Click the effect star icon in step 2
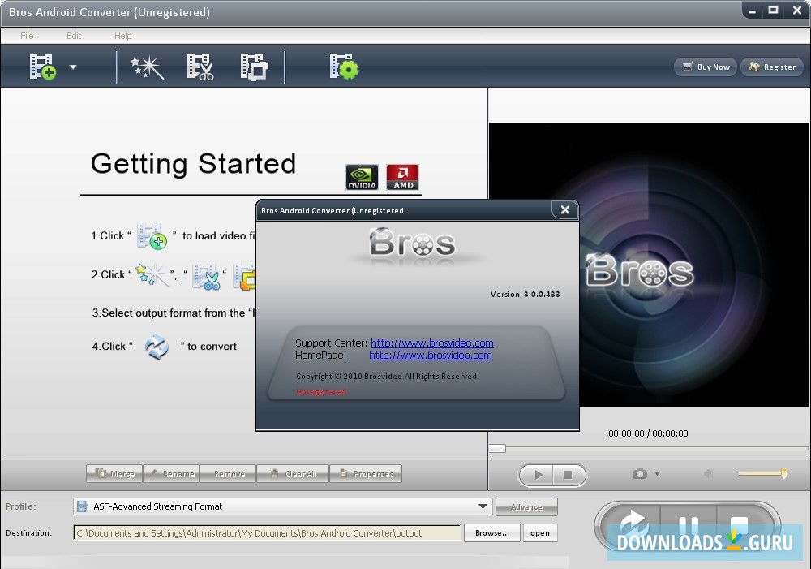Screen dimensions: 811x569 151,274
